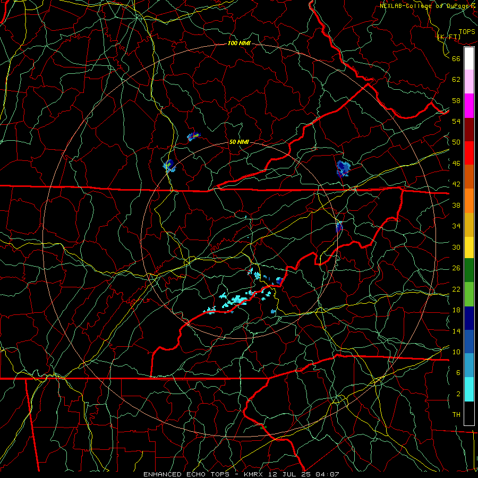Click the light blue swatch between 10 and 6

coord(469,365)
